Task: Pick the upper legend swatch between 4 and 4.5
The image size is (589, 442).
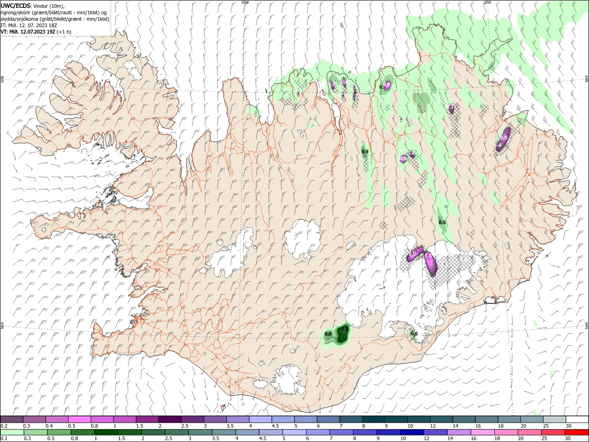Action: [x=261, y=419]
